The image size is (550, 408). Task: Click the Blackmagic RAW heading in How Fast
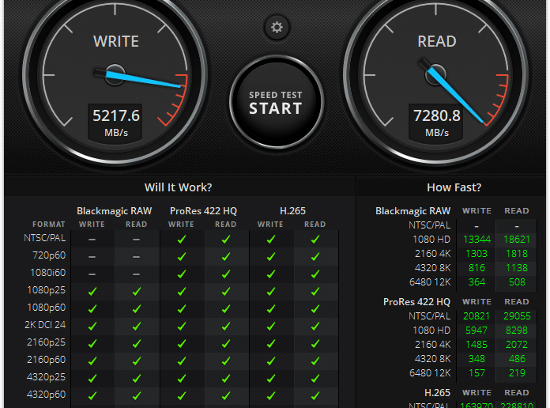412,210
